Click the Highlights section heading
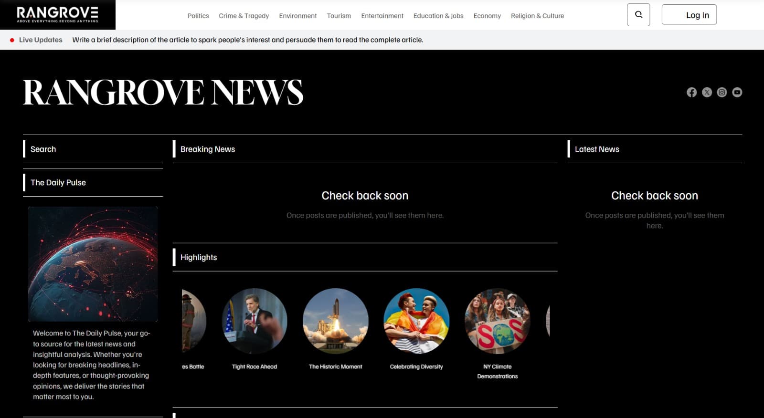Image resolution: width=764 pixels, height=418 pixels. click(199, 257)
